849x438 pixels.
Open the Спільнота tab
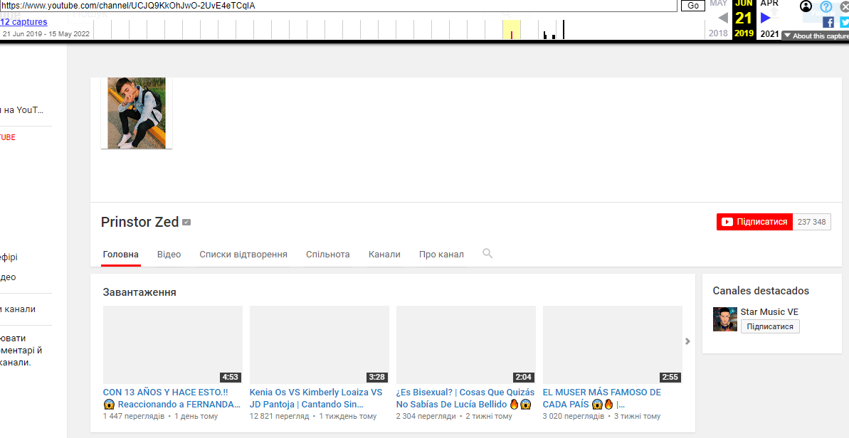327,254
